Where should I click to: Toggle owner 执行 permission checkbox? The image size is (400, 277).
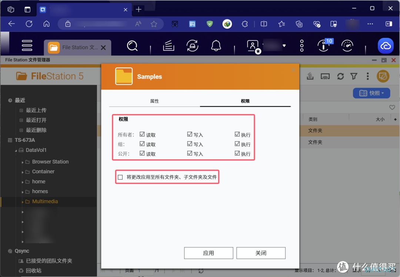click(x=237, y=134)
